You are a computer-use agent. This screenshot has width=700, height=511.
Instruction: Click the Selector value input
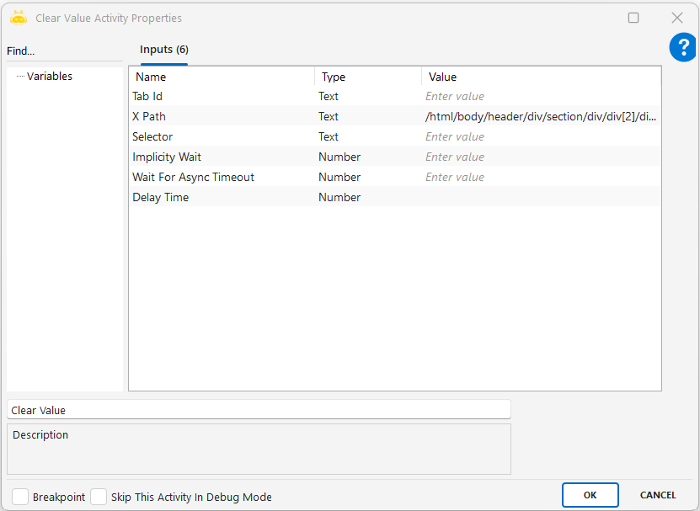[x=540, y=137]
